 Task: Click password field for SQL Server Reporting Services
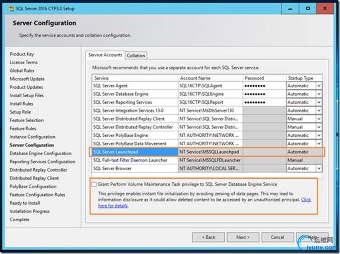point(264,102)
